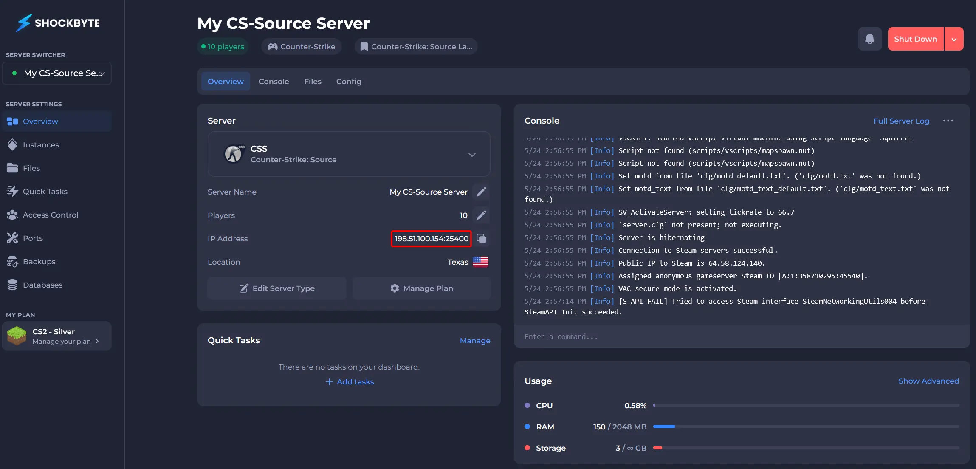Switch to the Config tab
Viewport: 976px width, 469px height.
349,82
